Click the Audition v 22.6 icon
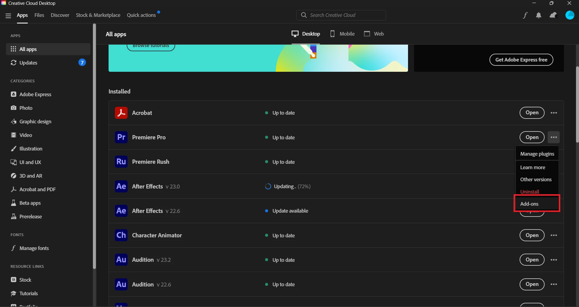The width and height of the screenshot is (579, 307). click(x=121, y=284)
